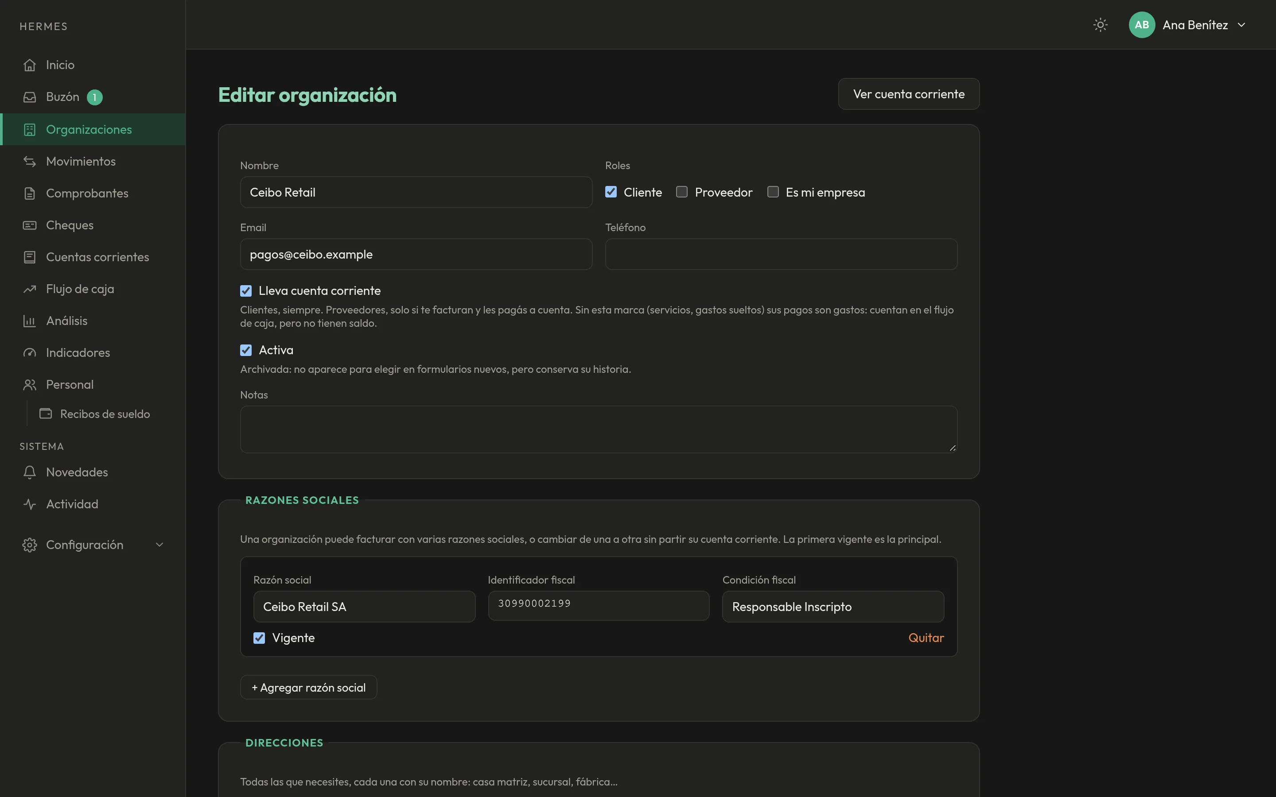The height and width of the screenshot is (797, 1276).
Task: Click the Identificador fiscal field
Action: click(599, 606)
